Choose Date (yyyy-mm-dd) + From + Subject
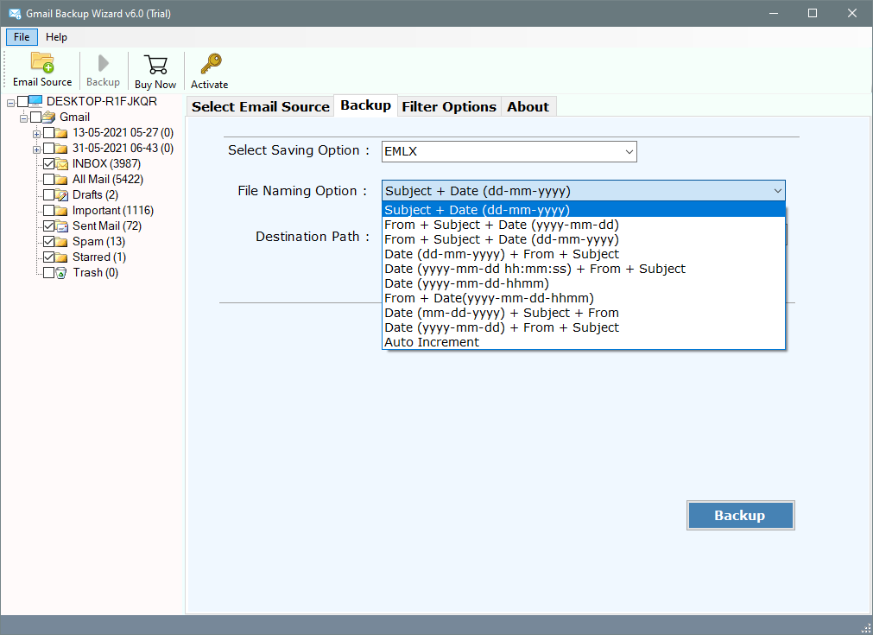The width and height of the screenshot is (873, 635). pyautogui.click(x=584, y=327)
